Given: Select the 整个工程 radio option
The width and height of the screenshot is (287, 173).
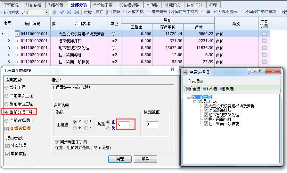Looking at the screenshot, I should point(7,87).
